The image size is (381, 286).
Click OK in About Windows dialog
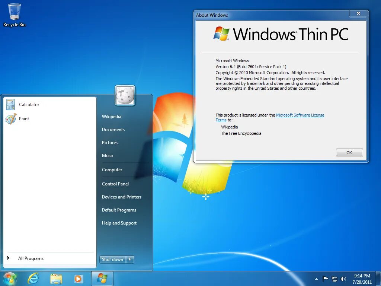(349, 153)
